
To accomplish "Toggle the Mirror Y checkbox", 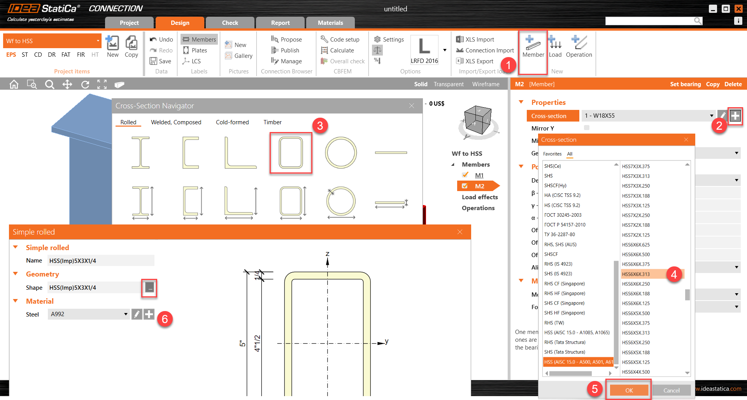I will tap(586, 128).
